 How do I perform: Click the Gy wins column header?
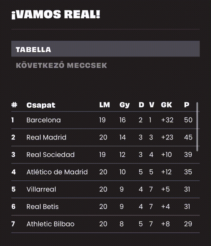(x=125, y=105)
